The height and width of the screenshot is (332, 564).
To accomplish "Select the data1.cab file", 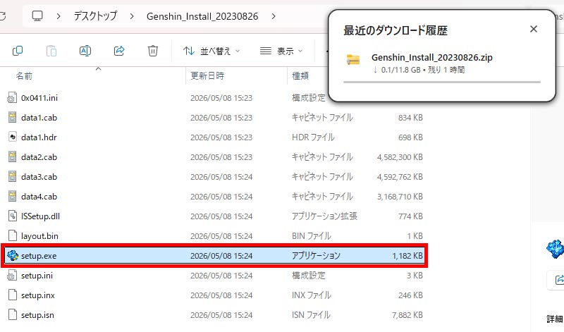I will pos(214,118).
